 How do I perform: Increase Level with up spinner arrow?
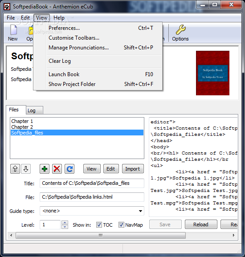tap(65, 223)
